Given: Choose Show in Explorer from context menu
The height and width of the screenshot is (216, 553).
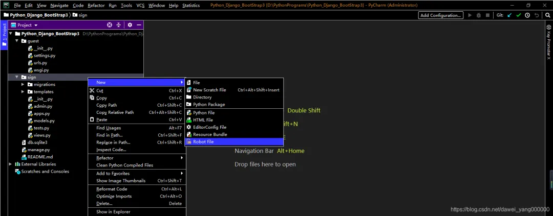Looking at the screenshot, I should tap(137, 212).
